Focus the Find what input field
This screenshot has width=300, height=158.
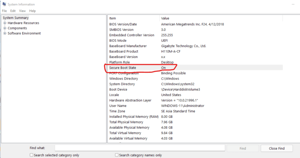[x=140, y=148]
